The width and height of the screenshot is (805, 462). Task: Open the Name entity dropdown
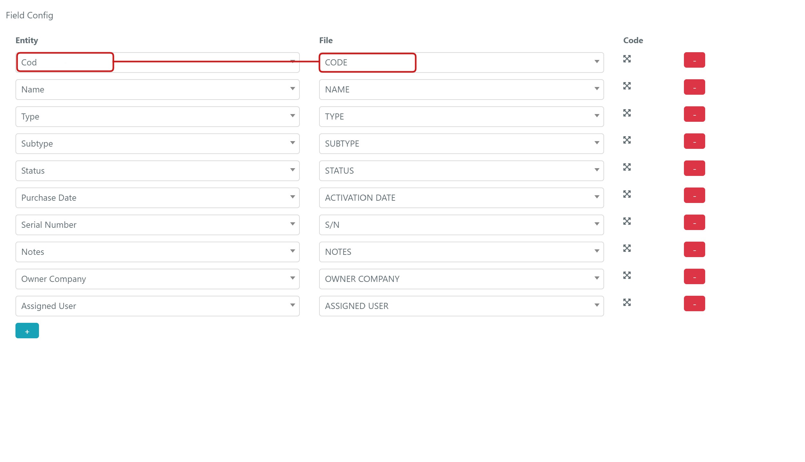pos(157,90)
